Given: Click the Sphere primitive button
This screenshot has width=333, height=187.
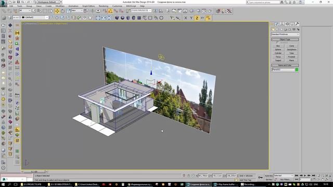Looking at the screenshot, I should (278, 49).
